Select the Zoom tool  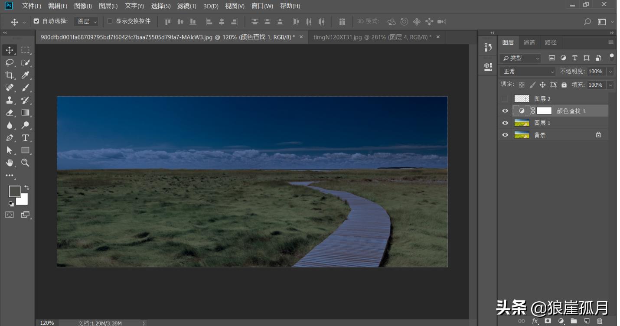[26, 163]
